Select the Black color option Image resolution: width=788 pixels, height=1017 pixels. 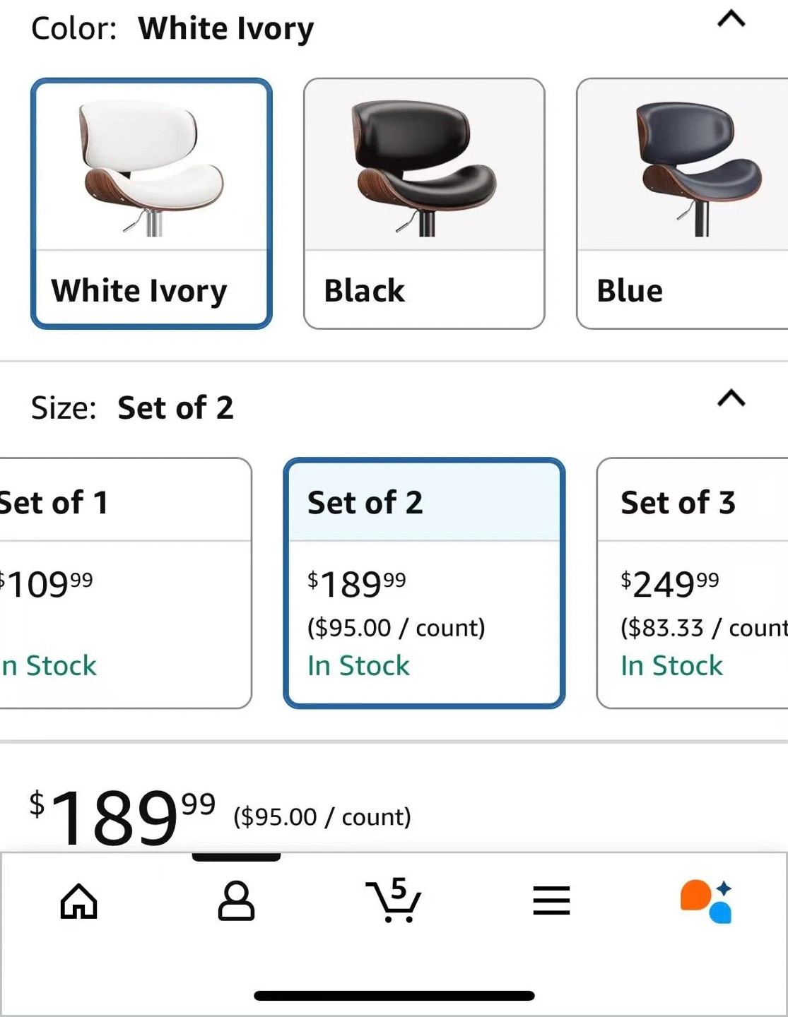pos(424,203)
